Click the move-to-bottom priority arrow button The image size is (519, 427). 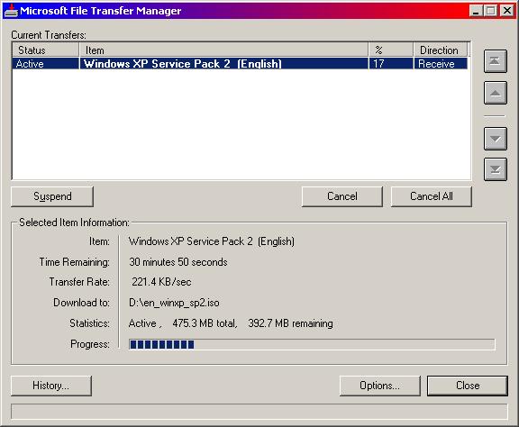click(x=496, y=169)
